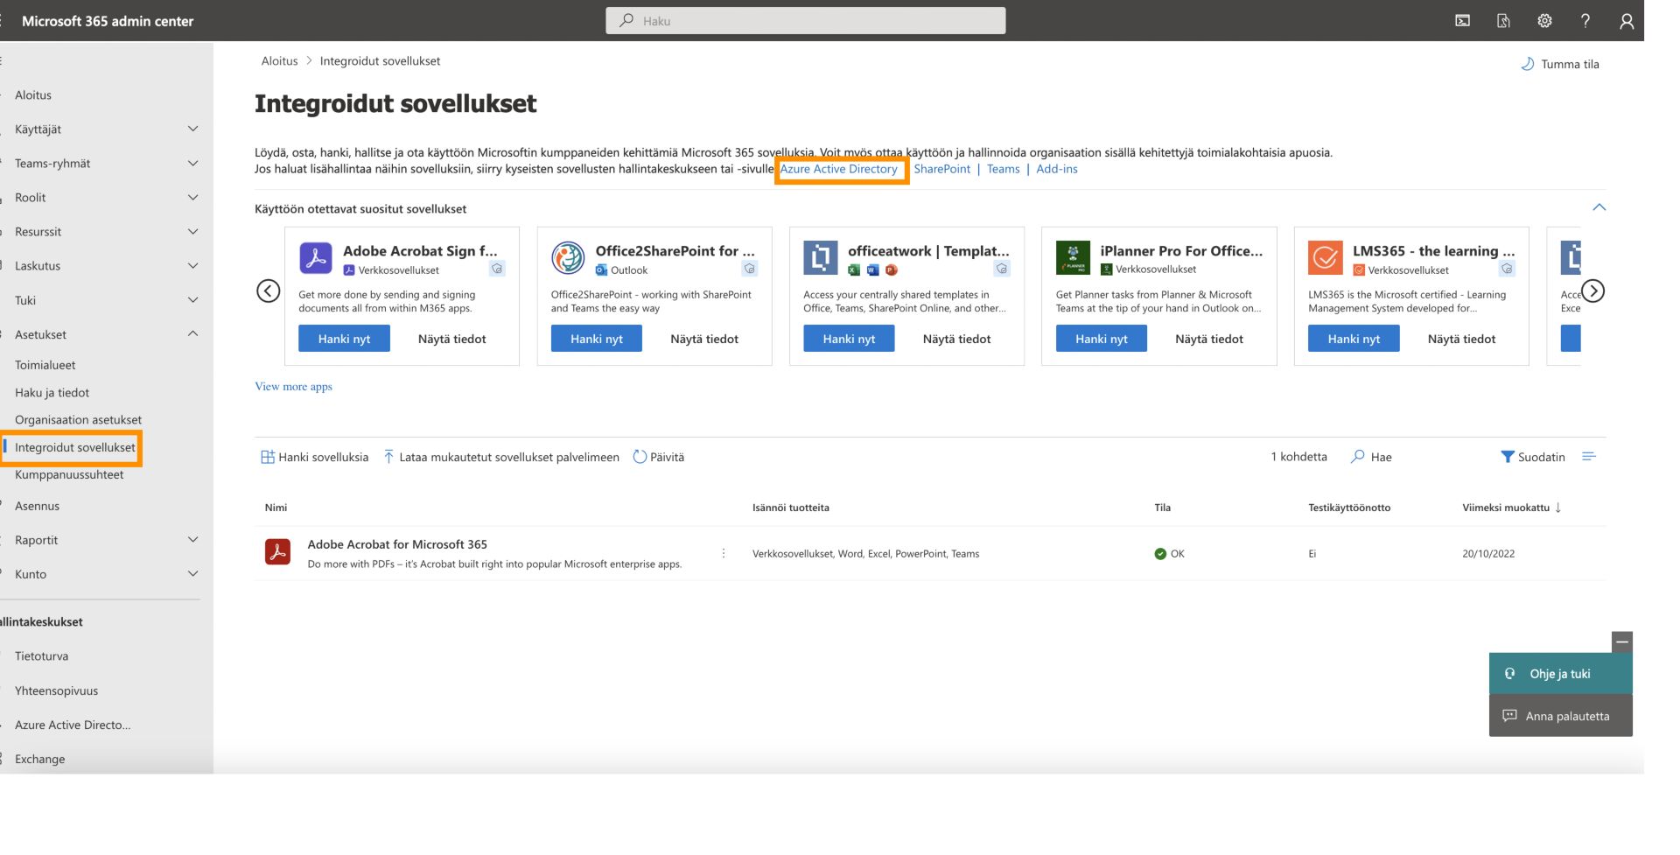Click the Teams link in description
Image resolution: width=1680 pixels, height=855 pixels.
(x=1004, y=169)
